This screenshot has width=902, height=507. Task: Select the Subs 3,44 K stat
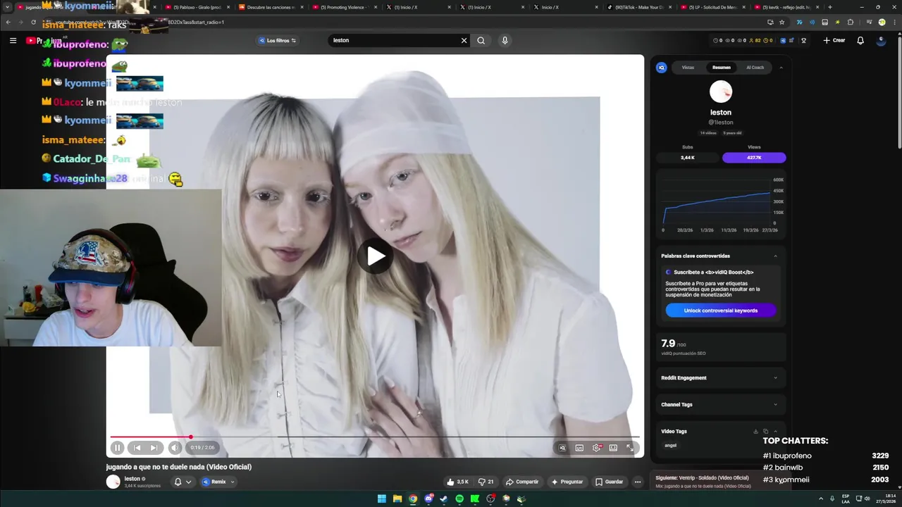point(688,158)
